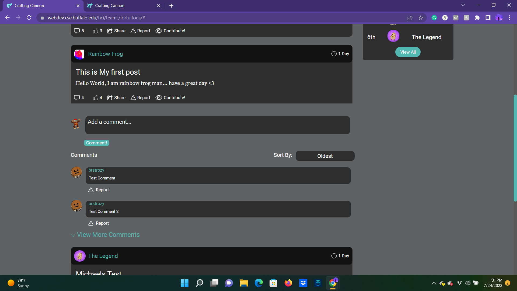The image size is (517, 291).
Task: Open a new browser tab
Action: [x=171, y=6]
